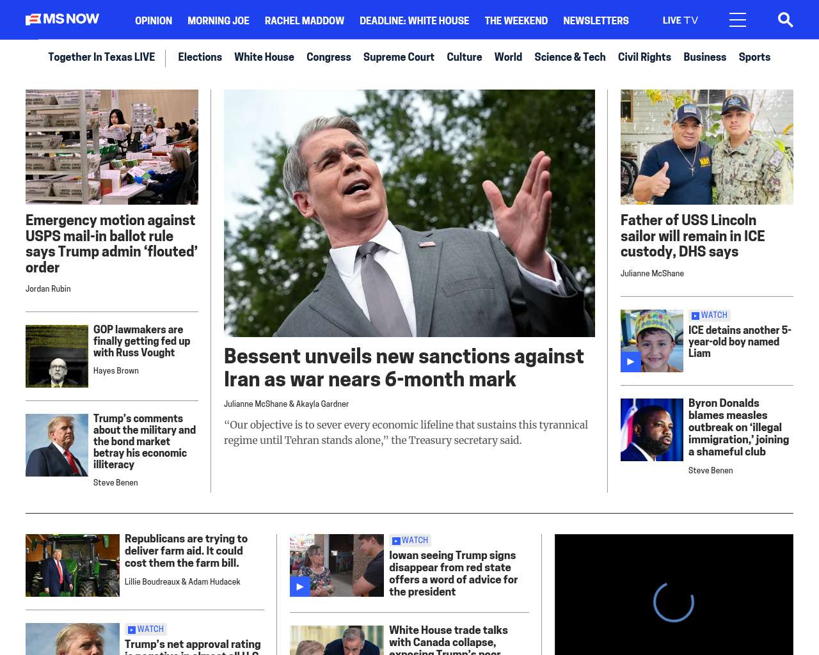Open Trump tractor farm aid thumbnail

[72, 565]
